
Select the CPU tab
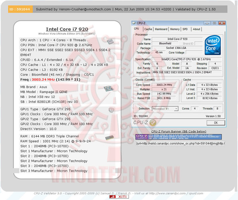pos(137,28)
